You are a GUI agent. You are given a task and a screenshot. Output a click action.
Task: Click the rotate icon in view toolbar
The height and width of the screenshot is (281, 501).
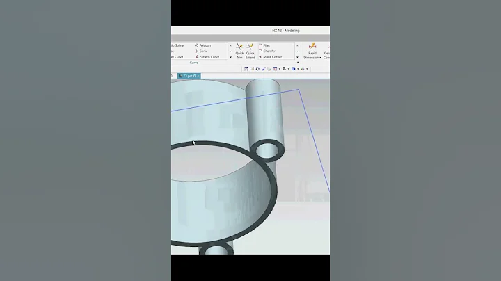click(x=257, y=69)
